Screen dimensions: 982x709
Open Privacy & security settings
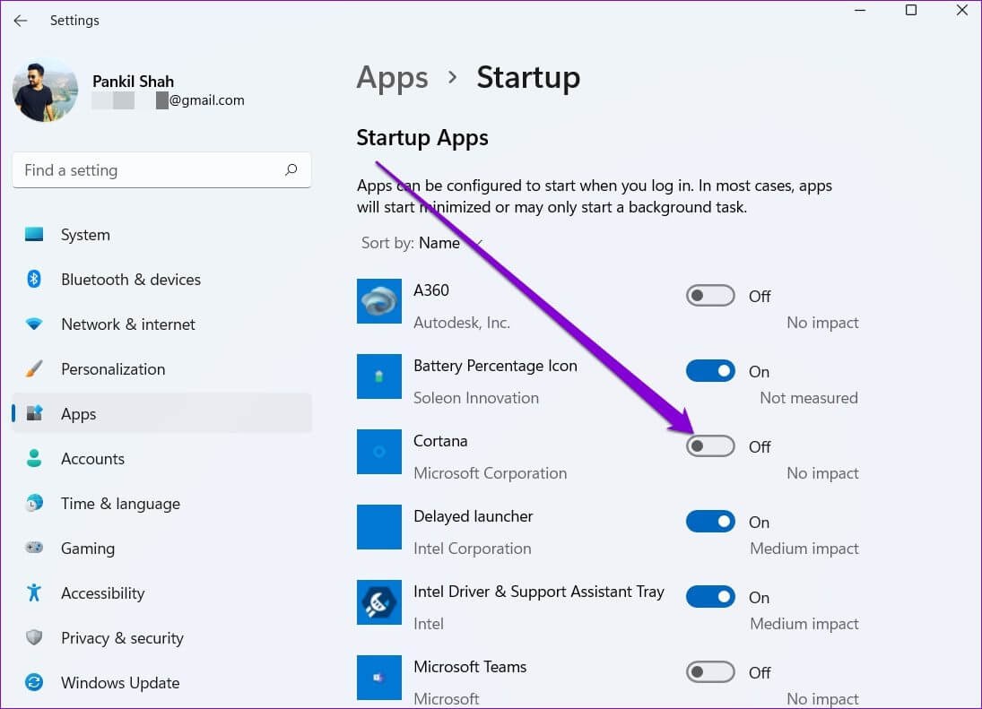coord(161,637)
